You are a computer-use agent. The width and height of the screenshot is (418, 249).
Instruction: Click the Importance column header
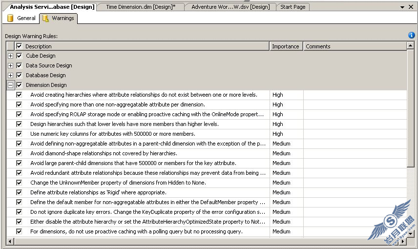[286, 46]
